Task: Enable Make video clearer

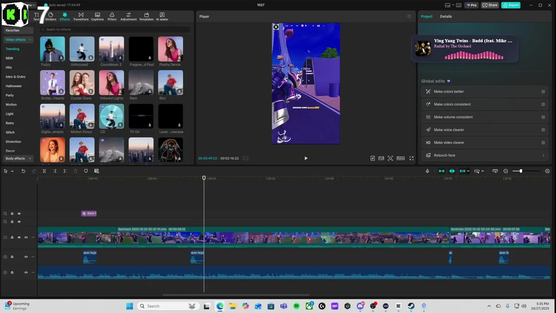Action: 543,143
